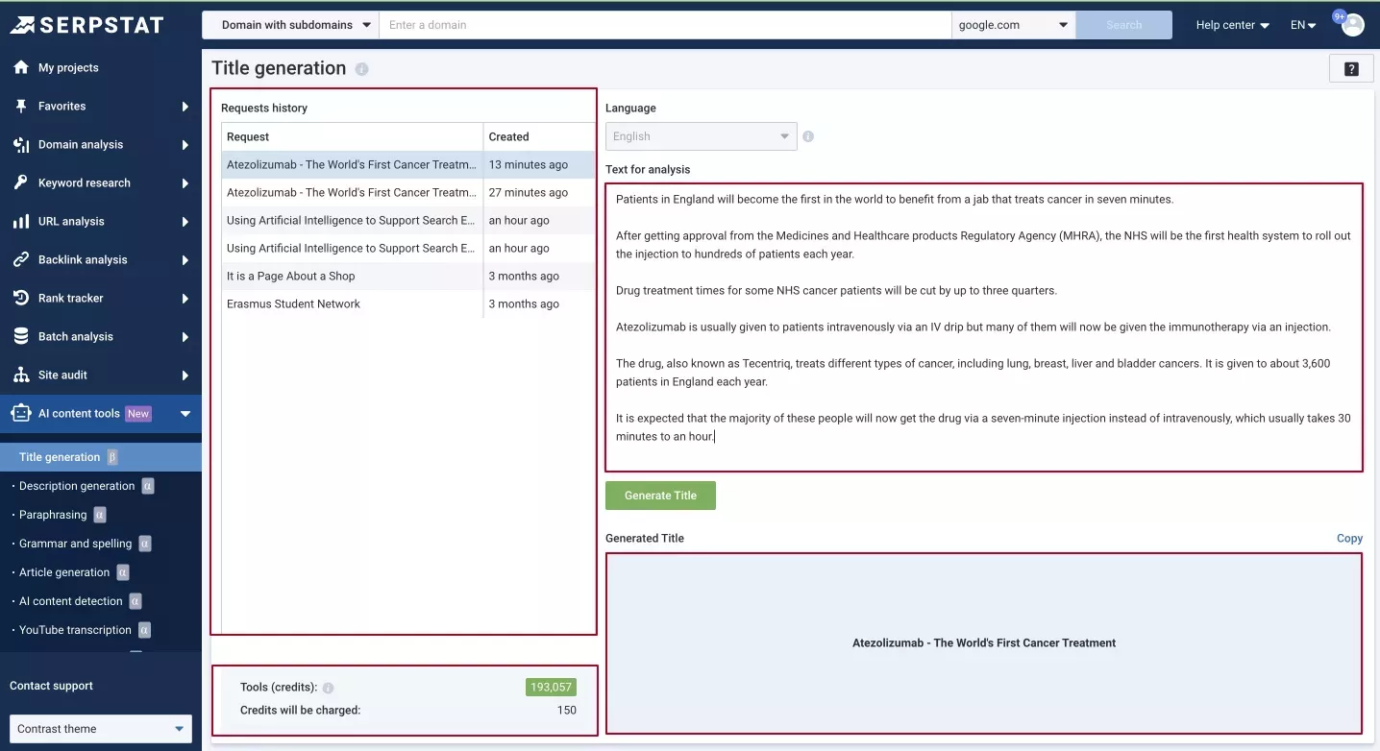
Task: Click the Rank tracker clock icon
Action: [x=20, y=298]
